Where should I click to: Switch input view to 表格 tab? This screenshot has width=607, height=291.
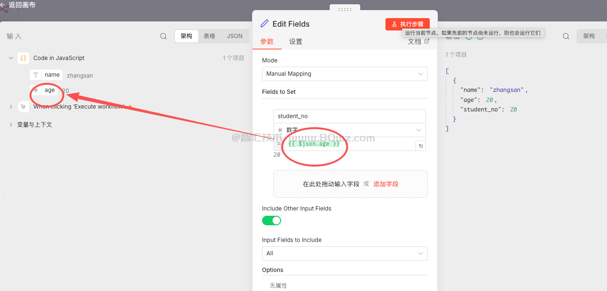[210, 36]
